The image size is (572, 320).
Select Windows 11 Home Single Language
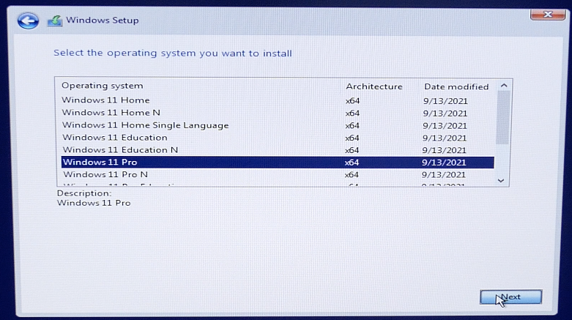[x=278, y=125]
